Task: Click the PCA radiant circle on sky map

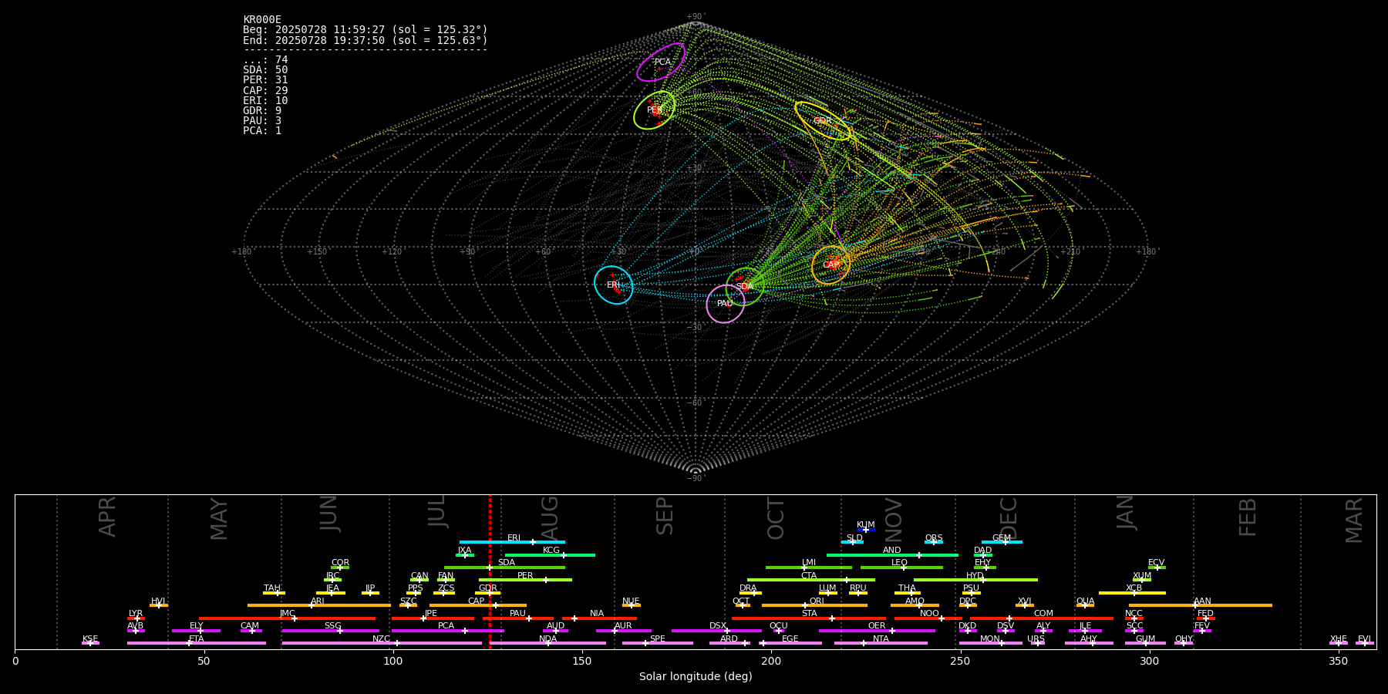Action: pos(661,62)
